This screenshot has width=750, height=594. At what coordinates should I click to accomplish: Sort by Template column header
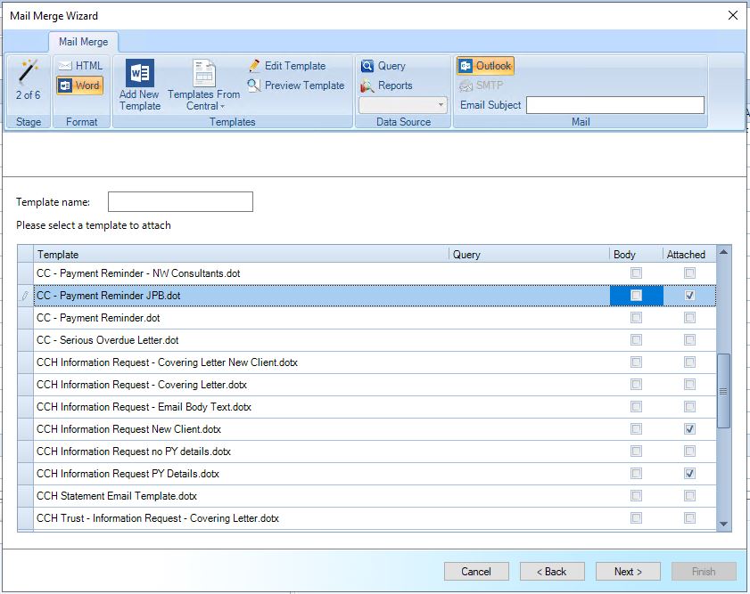pos(241,254)
